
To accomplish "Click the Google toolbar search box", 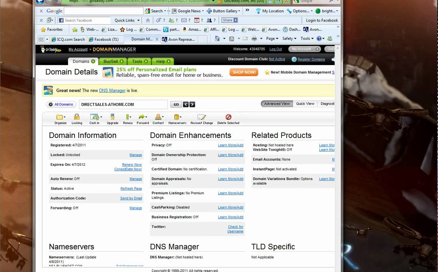I will (x=104, y=11).
